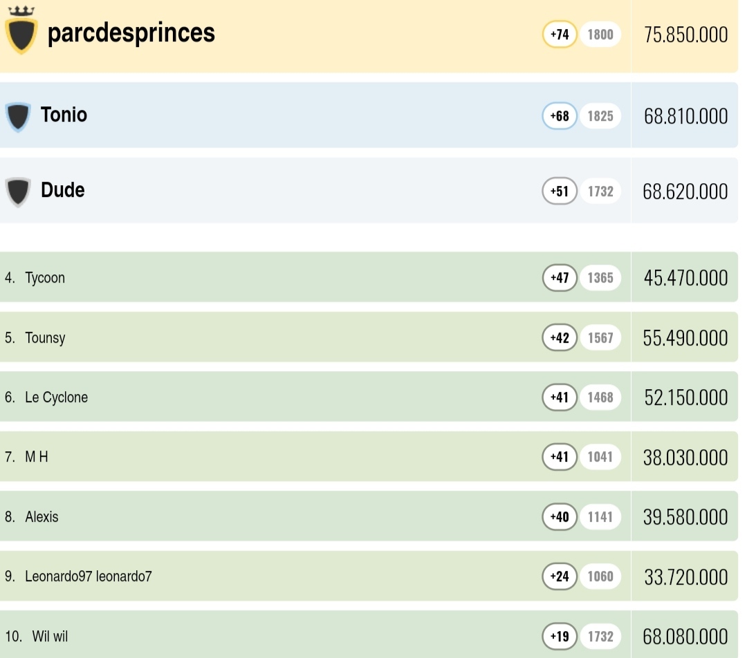Image resolution: width=747 pixels, height=658 pixels.
Task: Click the Wil wil manager name
Action: click(x=50, y=637)
